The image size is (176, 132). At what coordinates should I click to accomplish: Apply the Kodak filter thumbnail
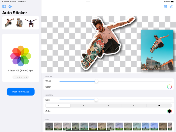(x=67, y=126)
